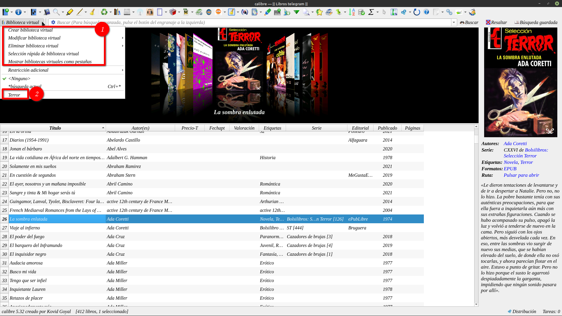
Task: Toggle the Resaltar search highlighting button
Action: click(x=496, y=22)
